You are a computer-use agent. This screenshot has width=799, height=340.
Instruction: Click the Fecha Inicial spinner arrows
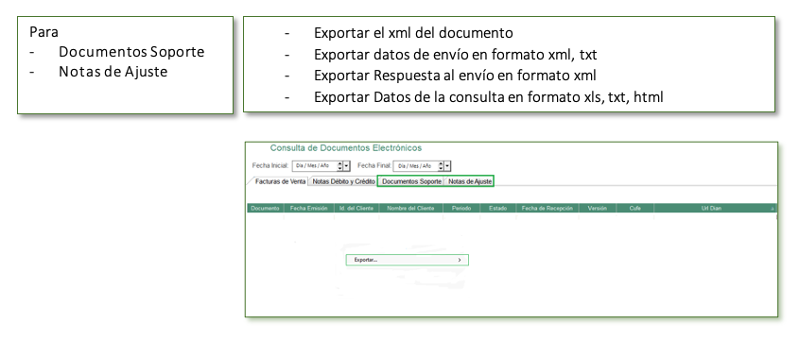pos(339,166)
